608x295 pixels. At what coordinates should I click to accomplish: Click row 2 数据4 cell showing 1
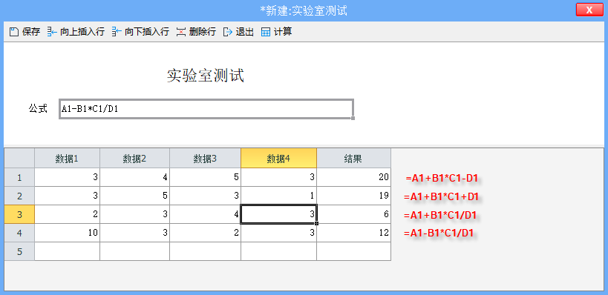(279, 196)
